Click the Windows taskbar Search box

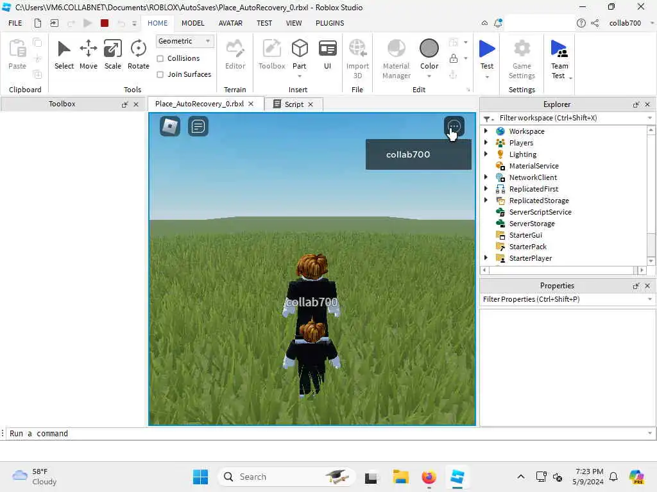287,477
